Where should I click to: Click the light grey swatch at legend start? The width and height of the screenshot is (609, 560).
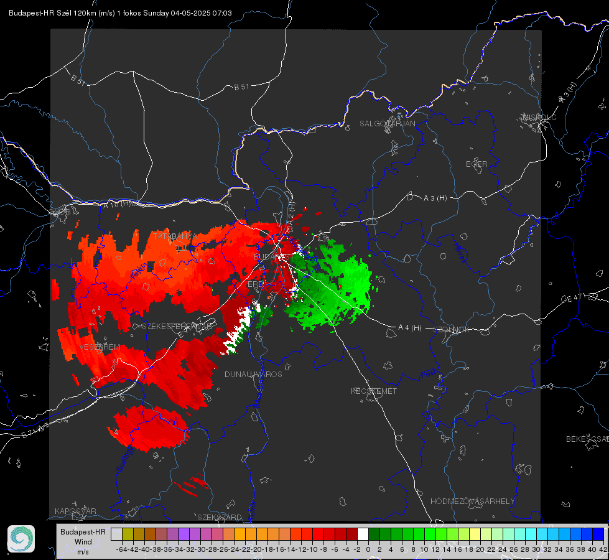point(116,534)
